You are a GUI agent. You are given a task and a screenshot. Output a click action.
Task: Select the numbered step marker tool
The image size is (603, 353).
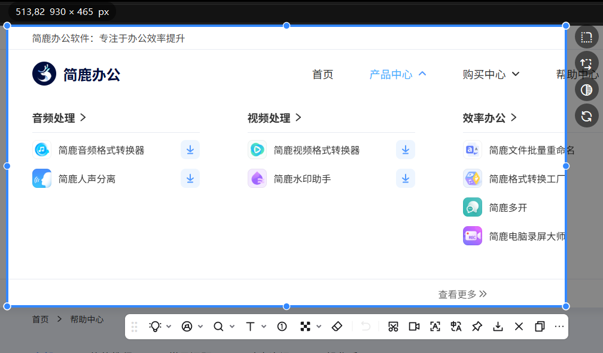[x=282, y=327]
